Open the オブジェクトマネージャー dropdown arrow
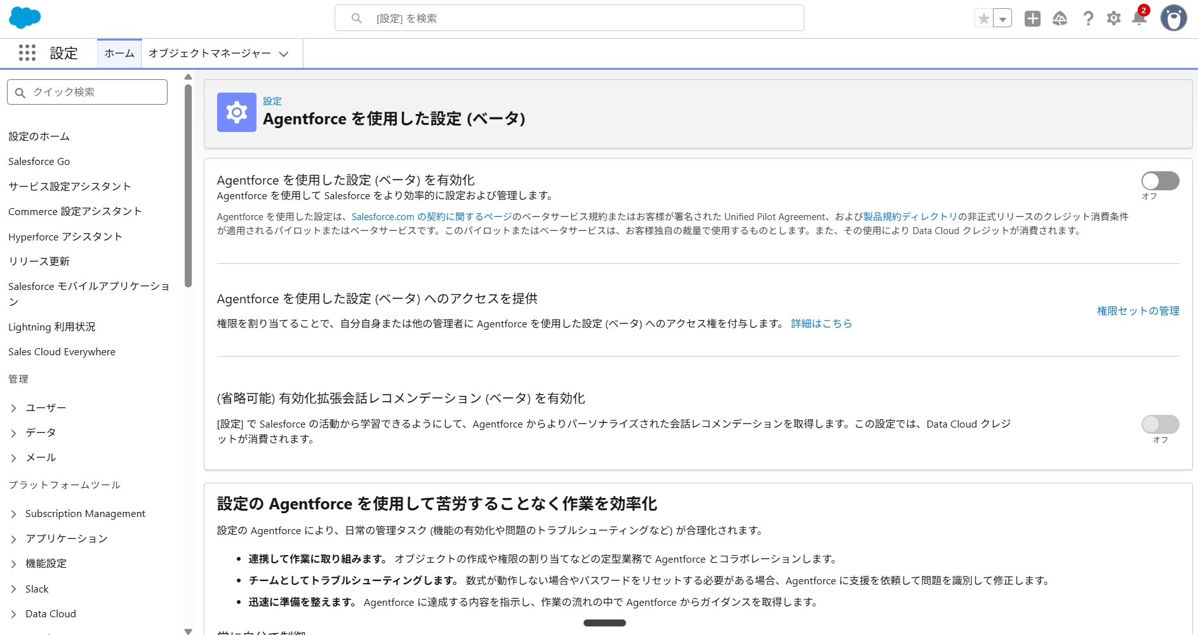The width and height of the screenshot is (1198, 635). [284, 54]
